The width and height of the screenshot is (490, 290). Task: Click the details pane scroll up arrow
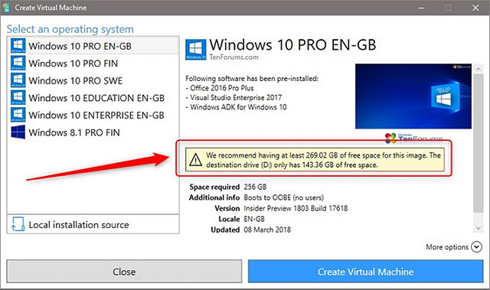point(478,69)
